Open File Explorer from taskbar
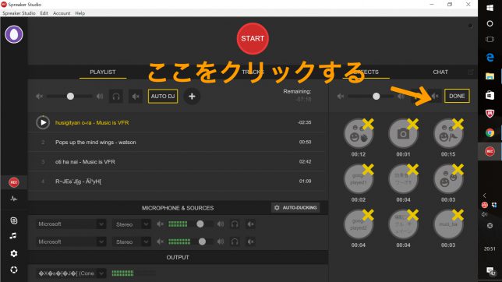 coord(490,76)
